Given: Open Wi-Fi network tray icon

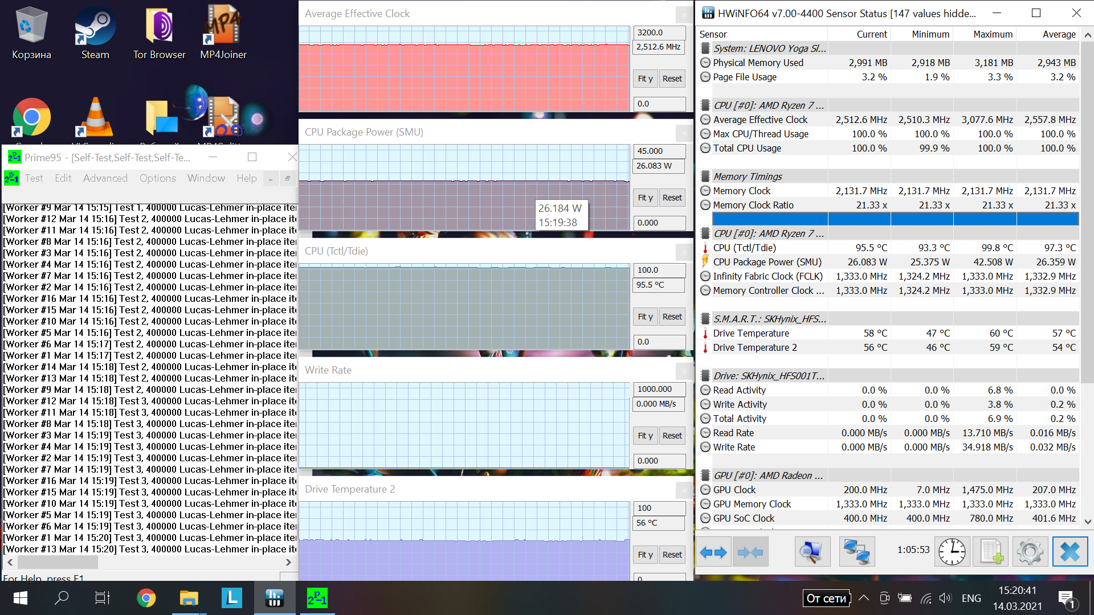Looking at the screenshot, I should [x=926, y=598].
